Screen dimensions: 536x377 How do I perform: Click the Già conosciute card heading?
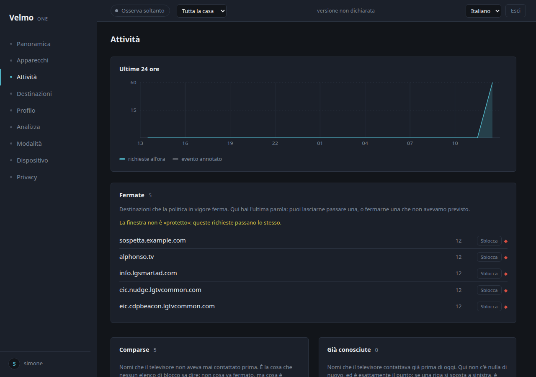point(349,350)
